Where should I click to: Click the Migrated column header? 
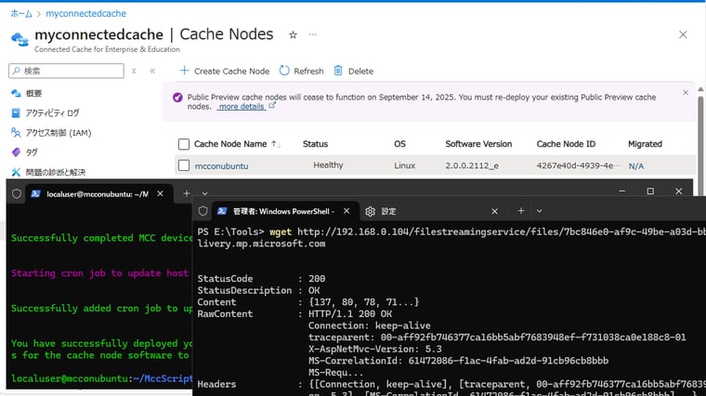645,144
